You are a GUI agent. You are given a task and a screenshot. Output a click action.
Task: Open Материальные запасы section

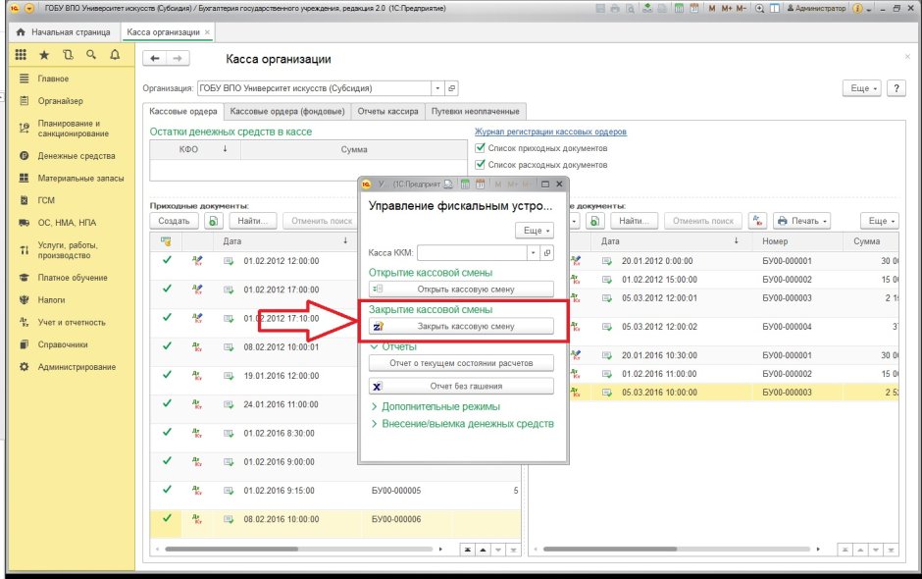80,179
